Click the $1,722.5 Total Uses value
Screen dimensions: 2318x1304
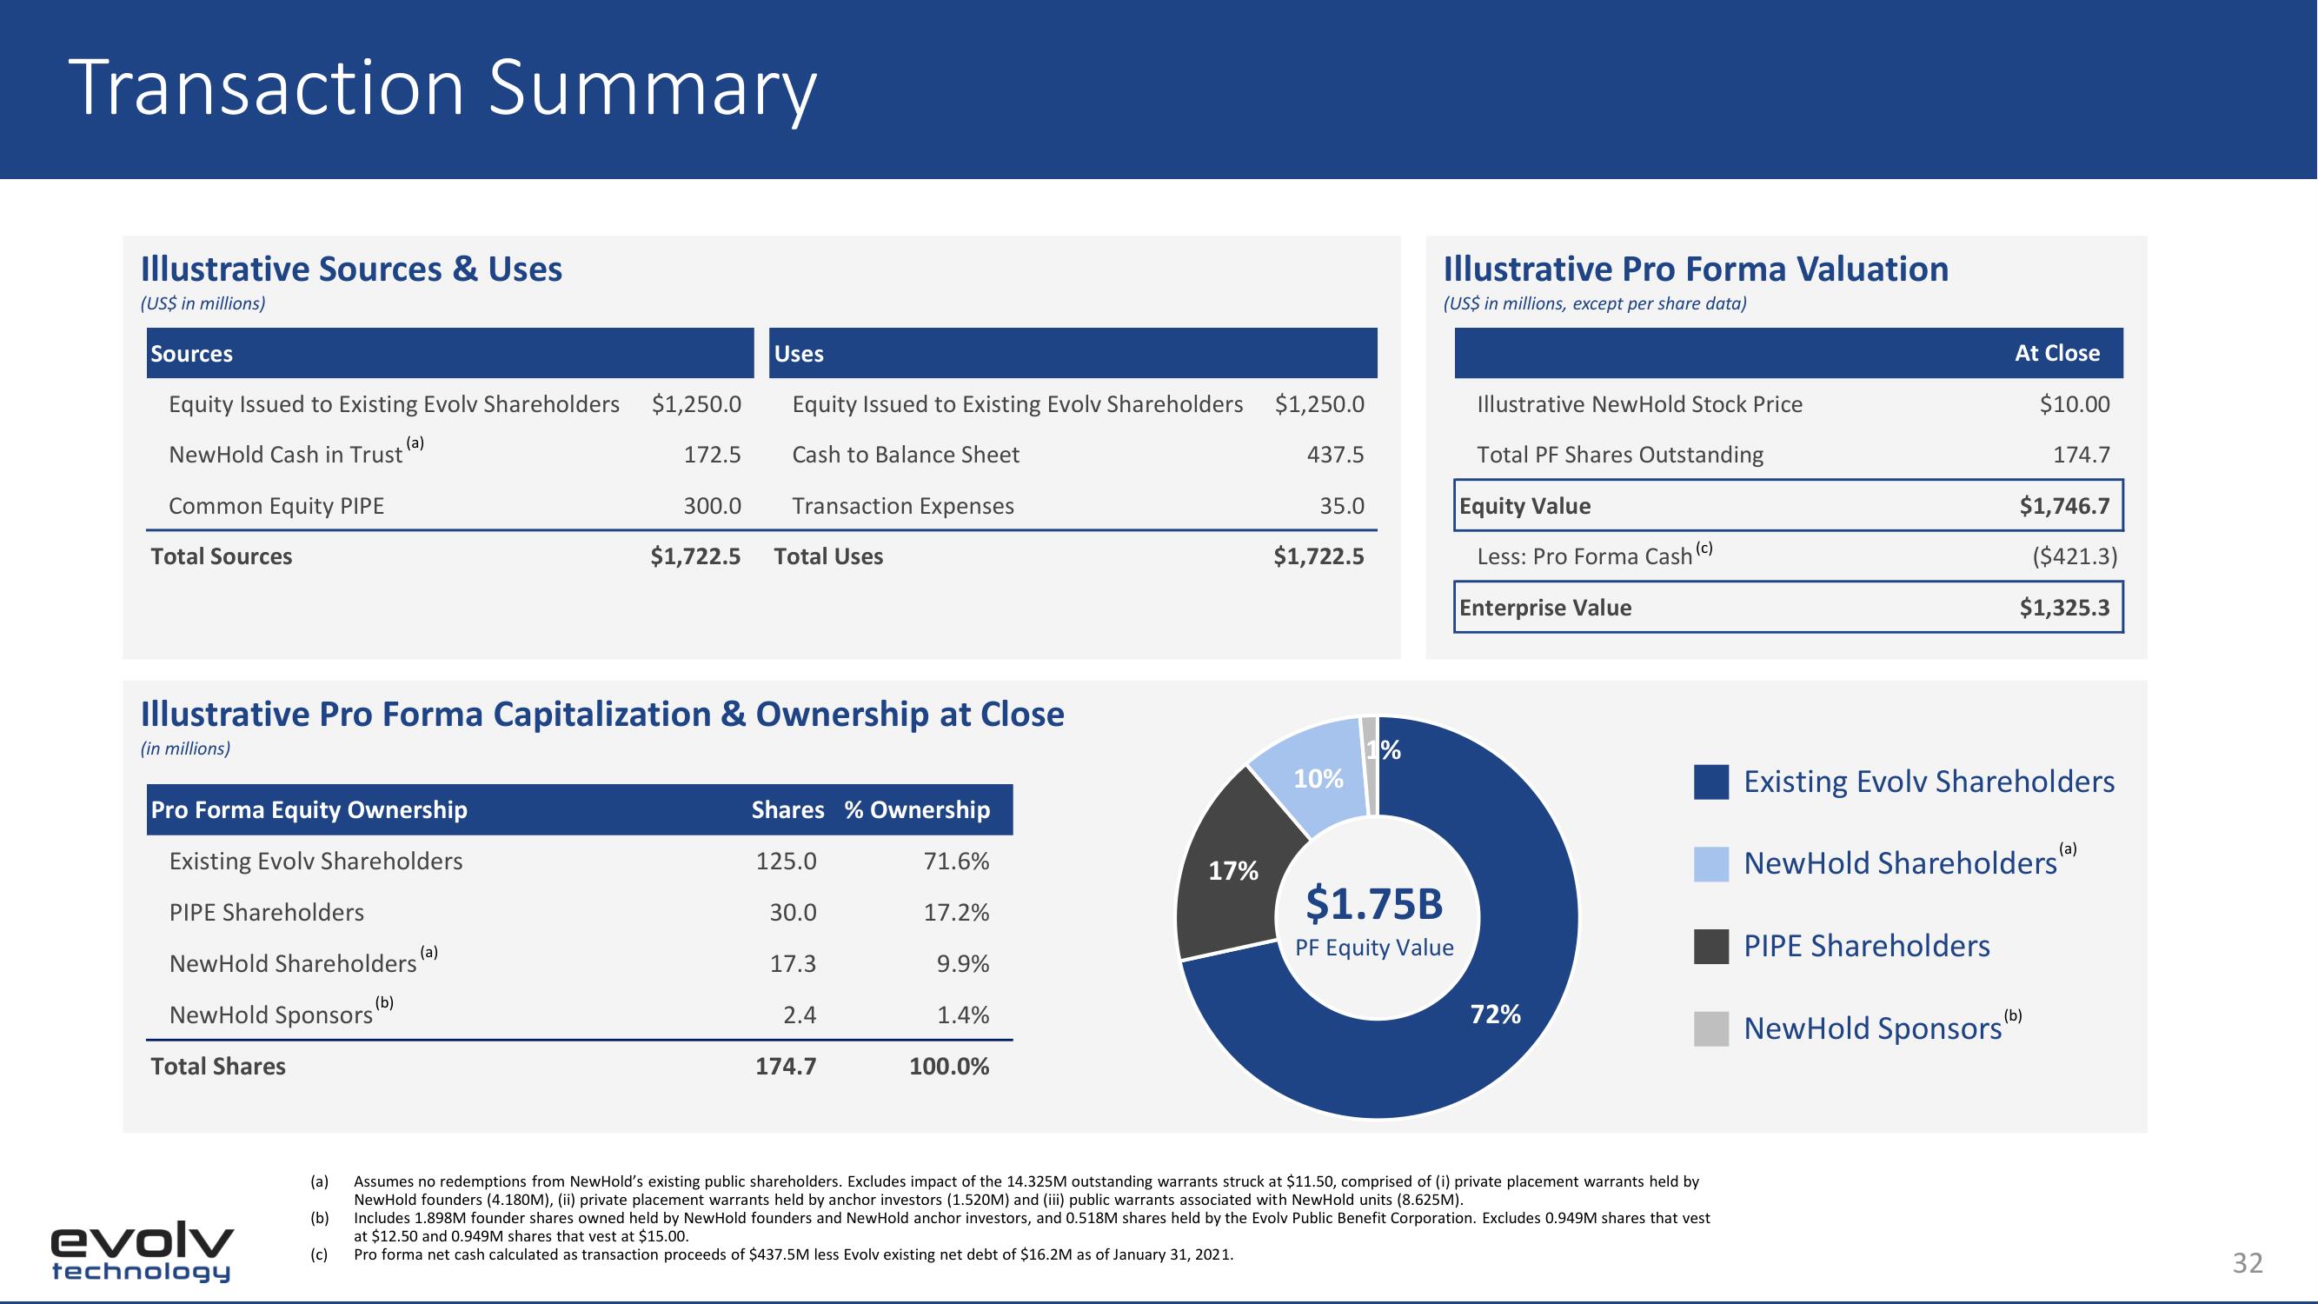(x=1319, y=556)
